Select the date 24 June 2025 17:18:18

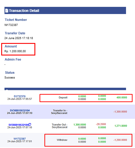(x=19, y=38)
